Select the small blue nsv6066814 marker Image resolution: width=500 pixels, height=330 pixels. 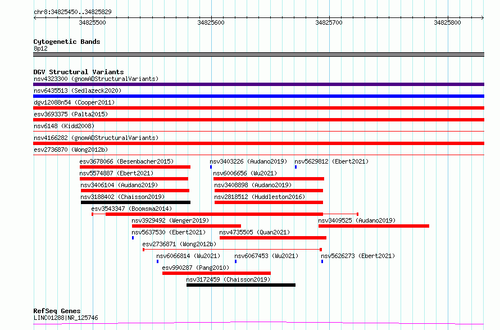coord(157,261)
